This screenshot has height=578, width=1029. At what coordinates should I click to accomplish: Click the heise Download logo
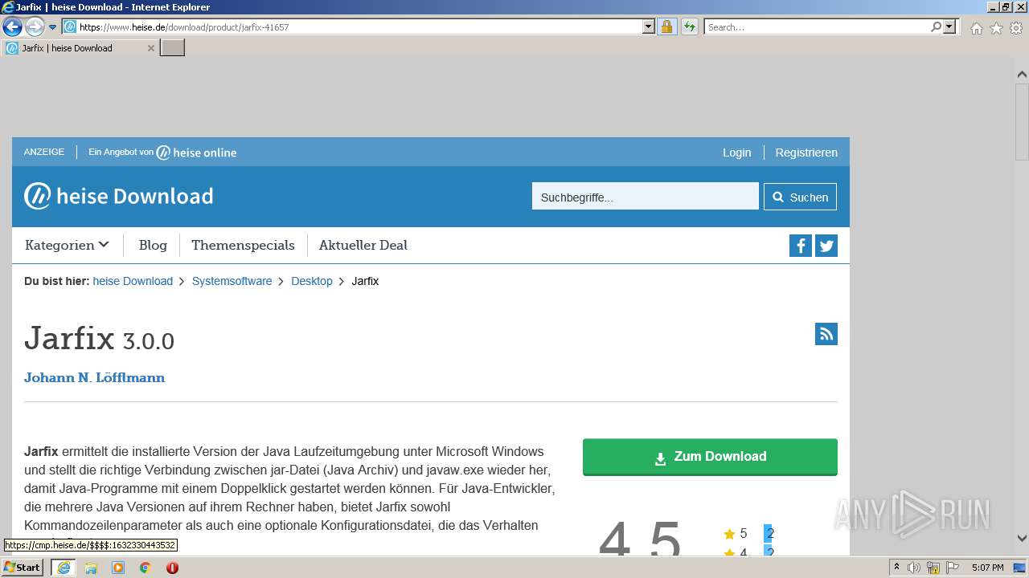(118, 196)
